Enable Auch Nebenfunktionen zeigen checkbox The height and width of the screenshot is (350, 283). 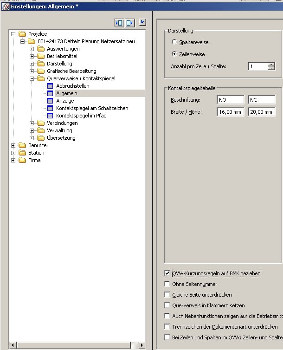pyautogui.click(x=167, y=316)
